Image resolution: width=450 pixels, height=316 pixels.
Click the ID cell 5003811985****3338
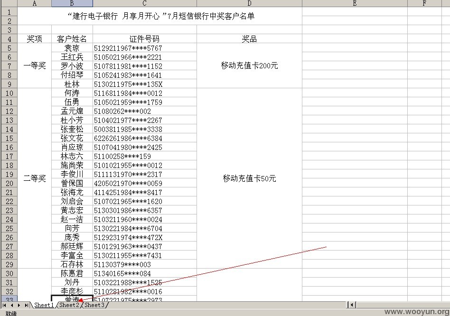pyautogui.click(x=145, y=129)
